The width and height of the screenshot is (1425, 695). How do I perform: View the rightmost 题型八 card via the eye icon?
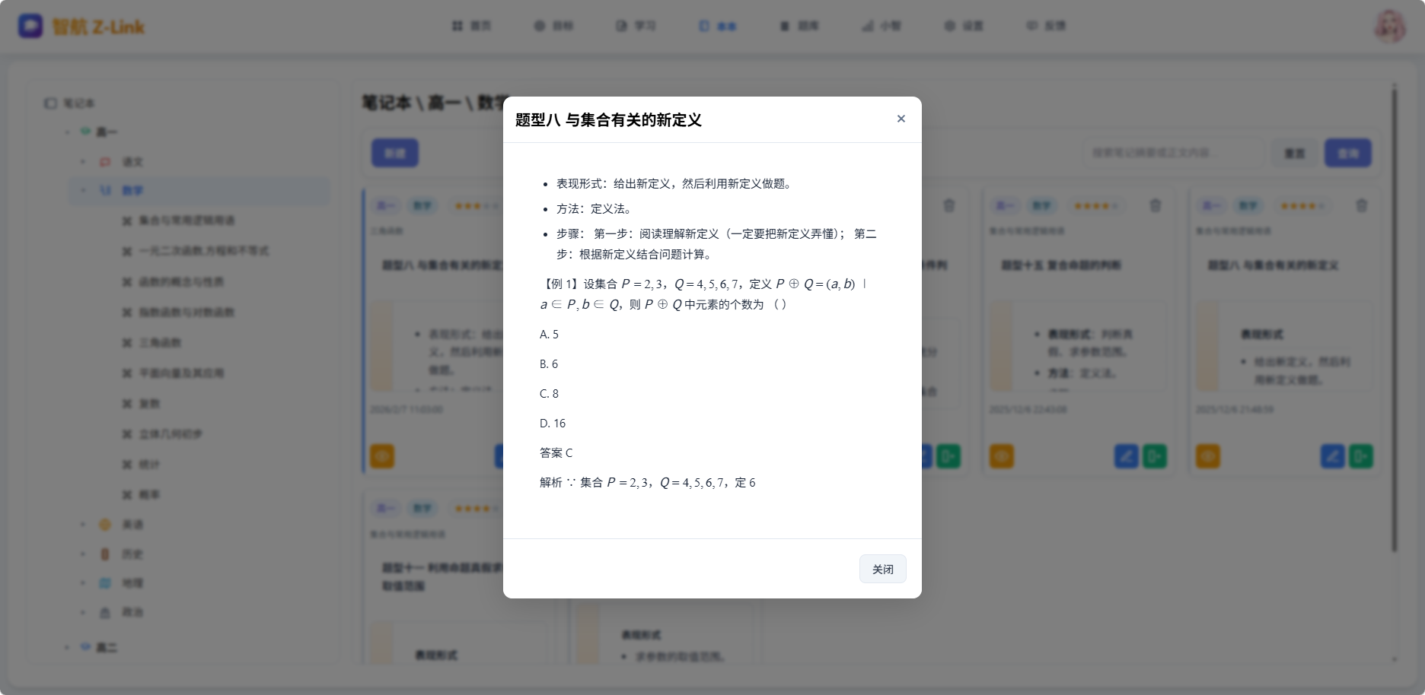click(1208, 456)
